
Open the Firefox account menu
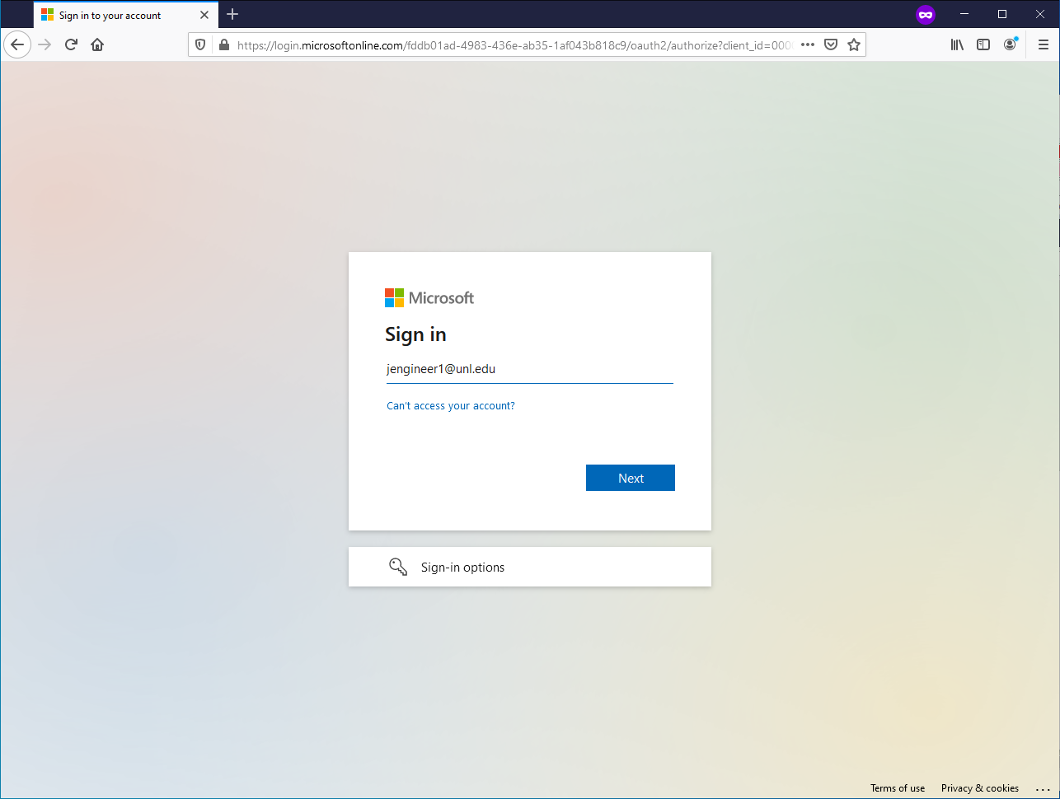click(1010, 45)
